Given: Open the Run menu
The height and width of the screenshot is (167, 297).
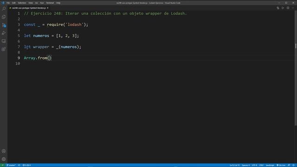Looking at the screenshot, I should point(42,3).
